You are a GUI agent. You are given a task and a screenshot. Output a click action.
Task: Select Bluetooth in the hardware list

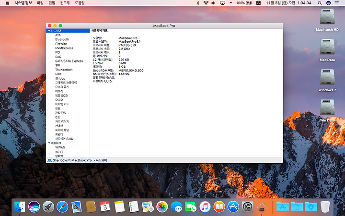tap(62, 39)
